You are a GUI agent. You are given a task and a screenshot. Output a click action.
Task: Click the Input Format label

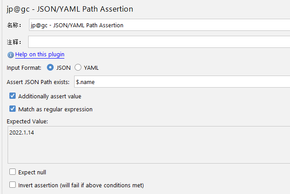tap(24, 68)
